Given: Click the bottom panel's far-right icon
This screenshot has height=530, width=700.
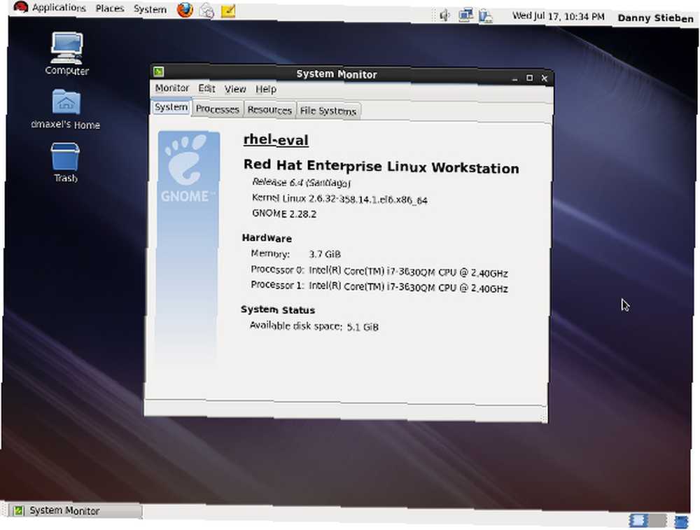Looking at the screenshot, I should pyautogui.click(x=681, y=521).
